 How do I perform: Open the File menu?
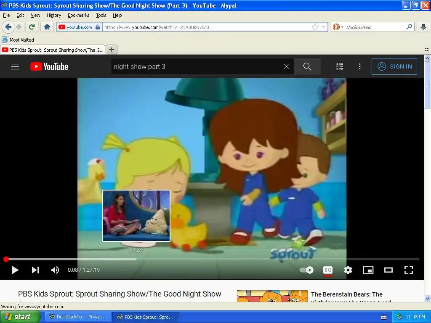pos(6,15)
